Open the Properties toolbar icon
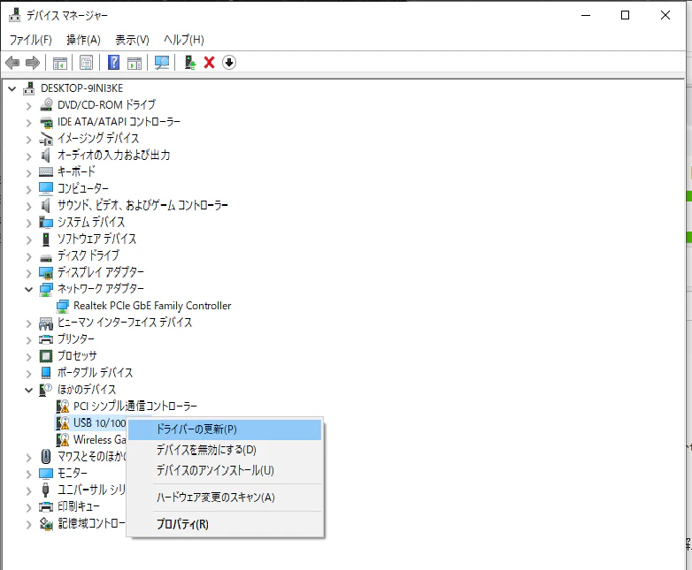 [x=86, y=63]
